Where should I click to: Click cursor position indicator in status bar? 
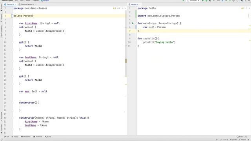tap(217, 140)
